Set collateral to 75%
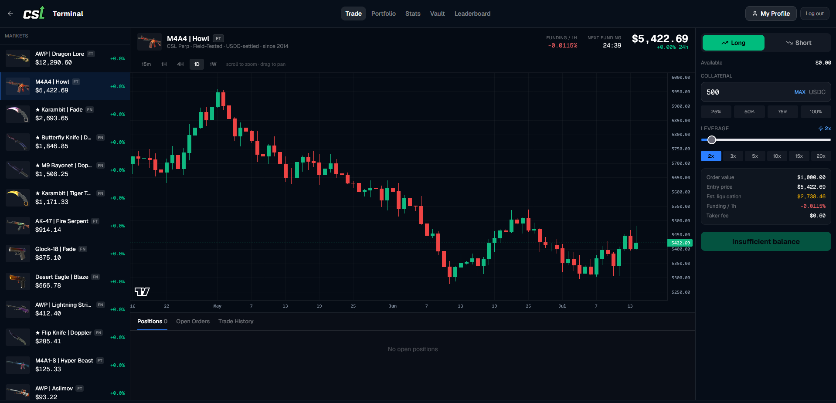The width and height of the screenshot is (836, 403). click(x=782, y=112)
